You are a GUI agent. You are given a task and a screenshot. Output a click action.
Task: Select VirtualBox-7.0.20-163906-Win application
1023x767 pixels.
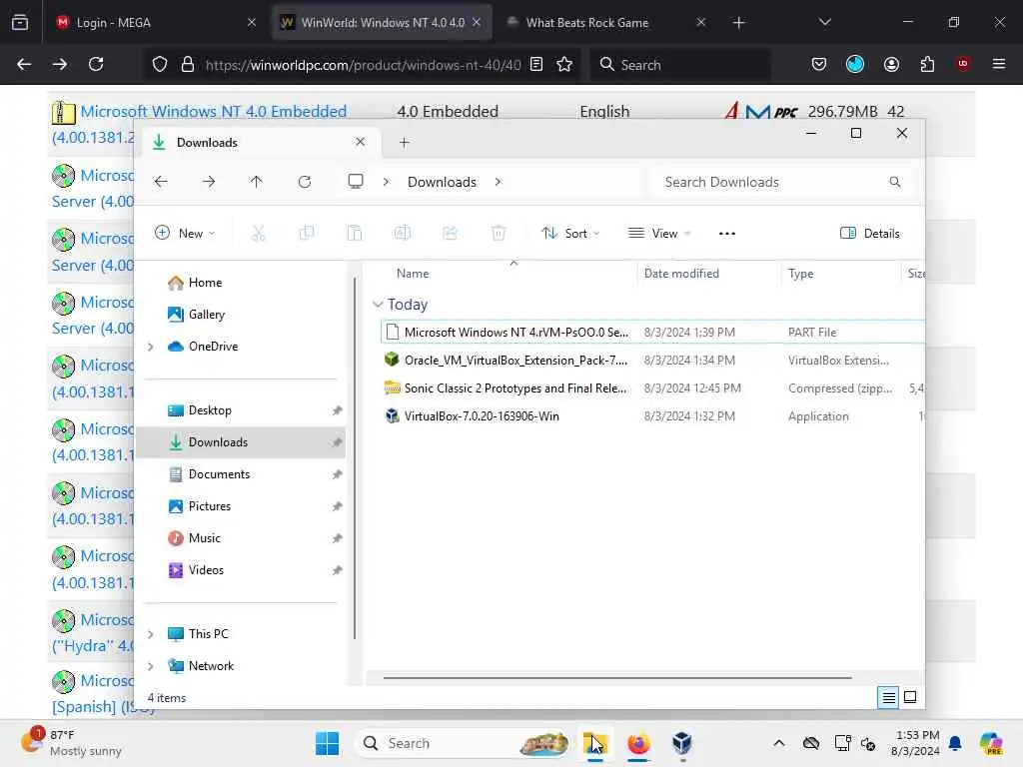[x=651, y=416]
